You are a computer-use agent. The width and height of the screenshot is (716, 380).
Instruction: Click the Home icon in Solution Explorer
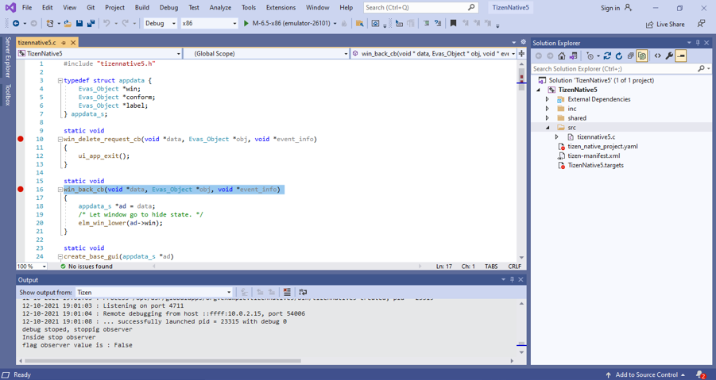click(x=562, y=56)
